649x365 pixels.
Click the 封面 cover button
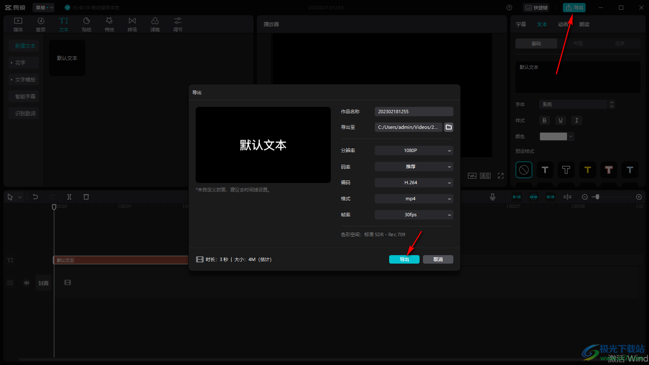44,283
